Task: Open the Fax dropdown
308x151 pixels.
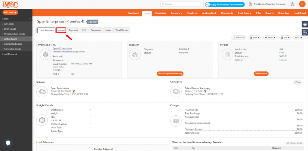Action: point(285,37)
